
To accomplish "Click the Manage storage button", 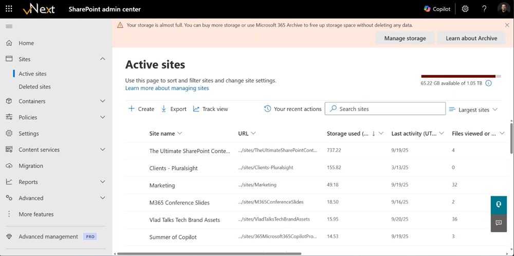I will click(405, 39).
